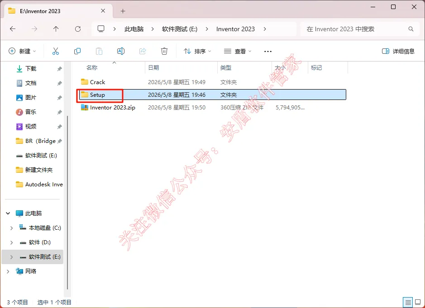
Task: Expand 软件 (D:) in tree
Action: [11, 242]
